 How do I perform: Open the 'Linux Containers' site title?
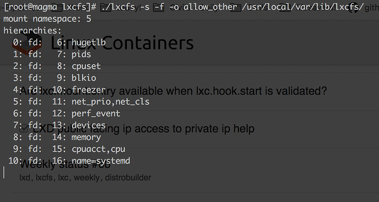pyautogui.click(x=122, y=43)
